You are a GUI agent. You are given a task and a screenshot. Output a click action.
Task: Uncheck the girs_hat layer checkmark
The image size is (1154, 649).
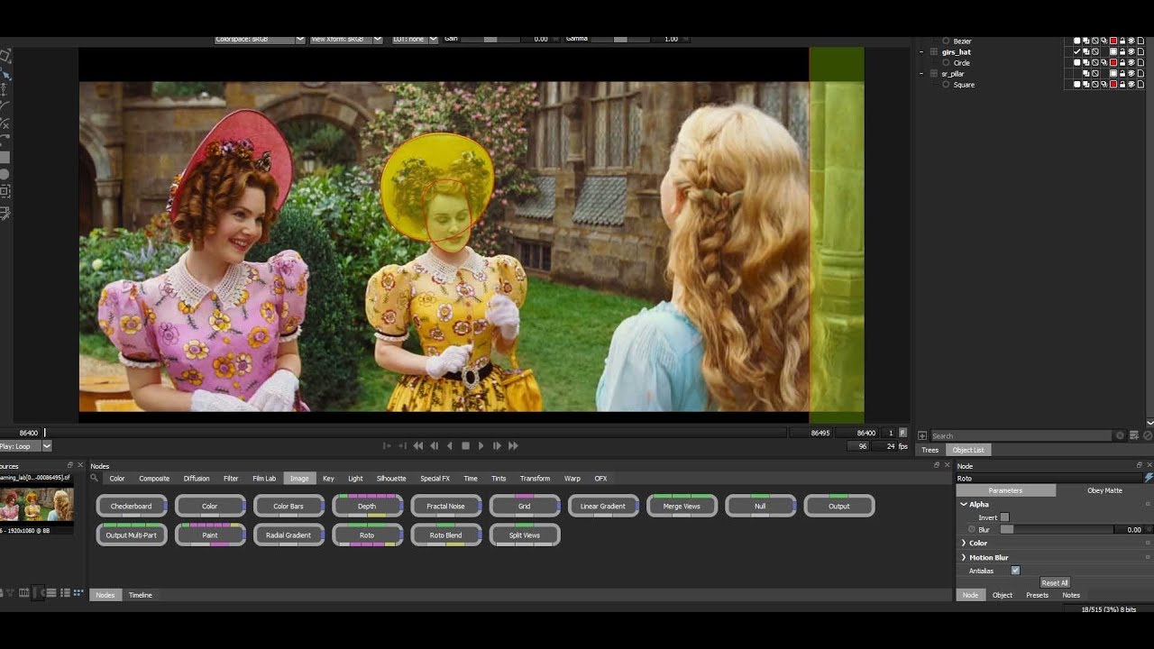click(1077, 52)
